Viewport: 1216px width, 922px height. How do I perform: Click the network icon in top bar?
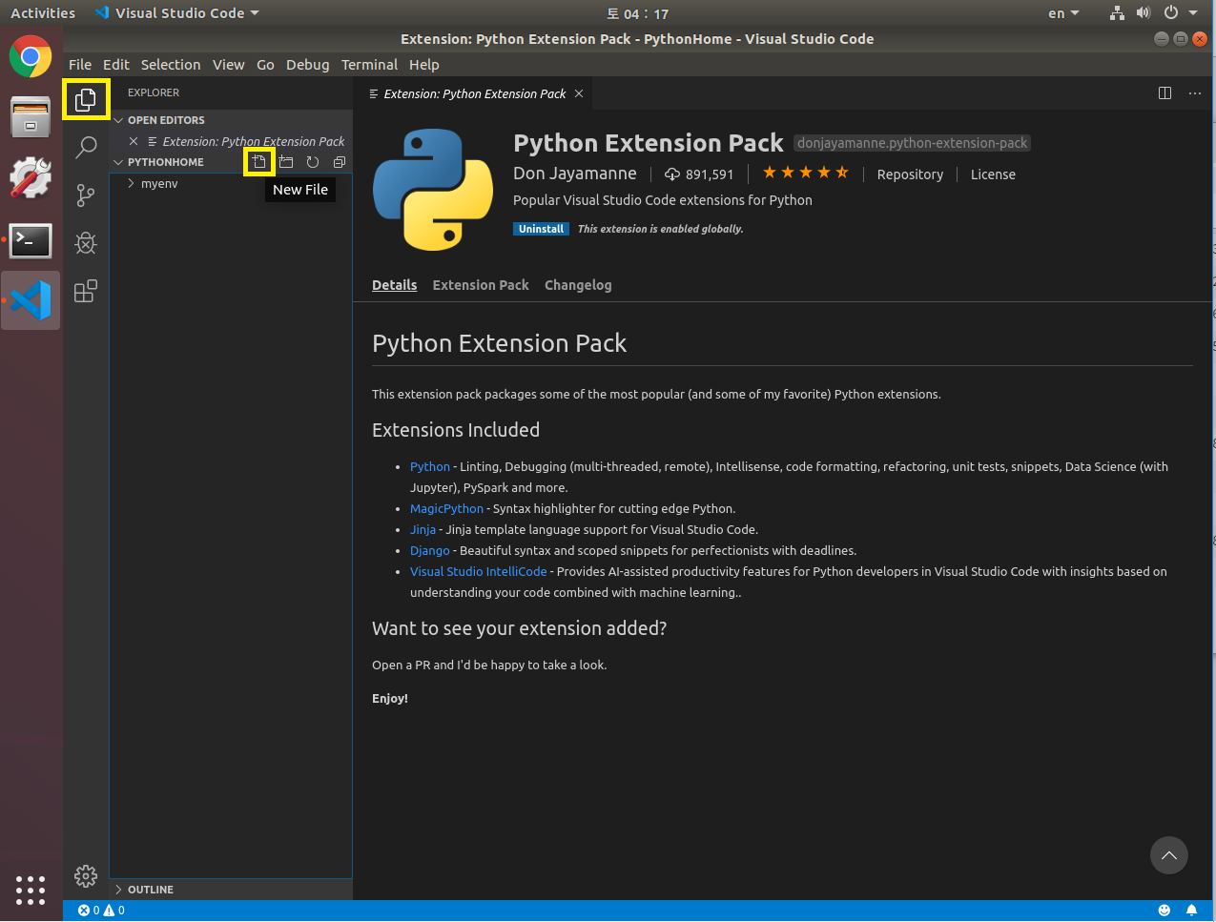tap(1118, 13)
